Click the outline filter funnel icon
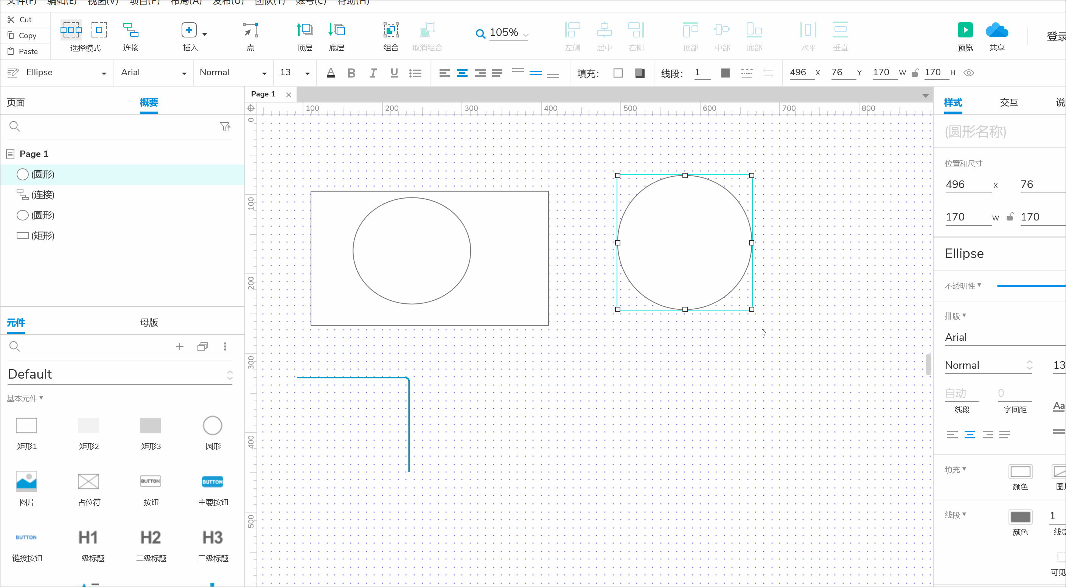 225,127
